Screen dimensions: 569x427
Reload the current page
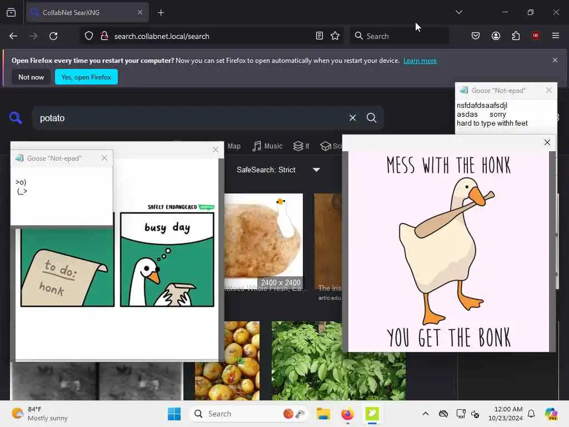pos(53,36)
